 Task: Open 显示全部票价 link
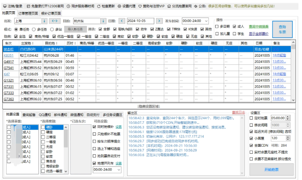tap(259, 34)
